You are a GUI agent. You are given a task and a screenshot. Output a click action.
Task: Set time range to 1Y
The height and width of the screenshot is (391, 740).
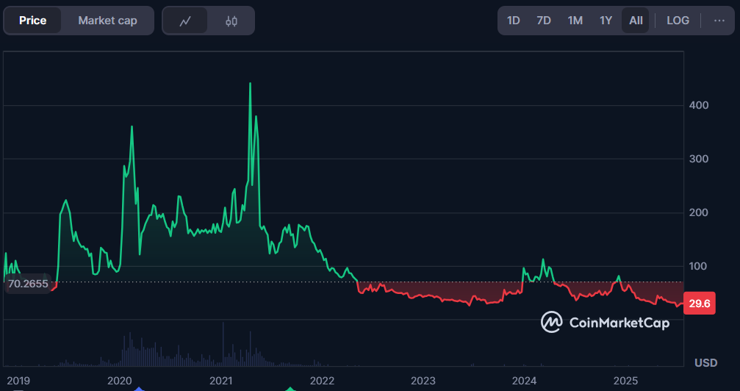coord(606,21)
